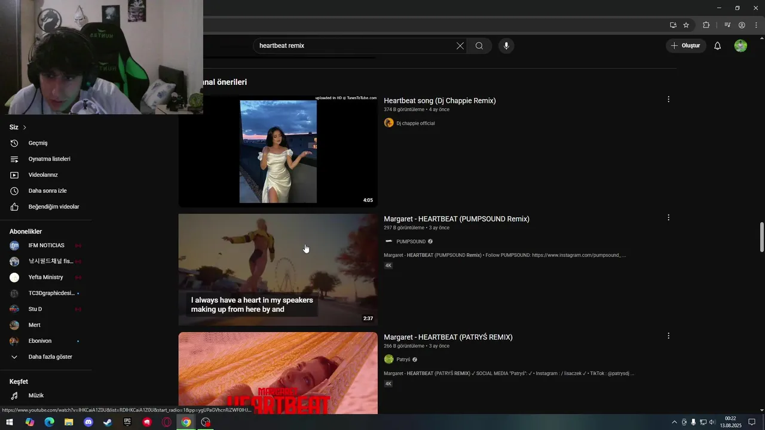Open Windows Start button
Screen dimensions: 765x430
(x=10, y=422)
